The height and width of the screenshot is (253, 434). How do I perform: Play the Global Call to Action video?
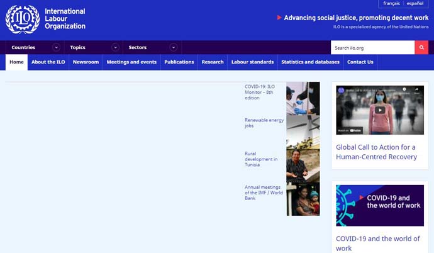(x=379, y=110)
